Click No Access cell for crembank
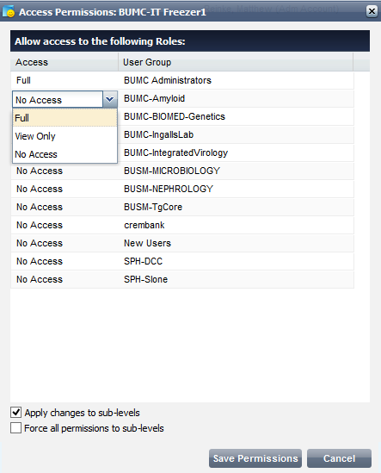The image size is (381, 473). [65, 225]
